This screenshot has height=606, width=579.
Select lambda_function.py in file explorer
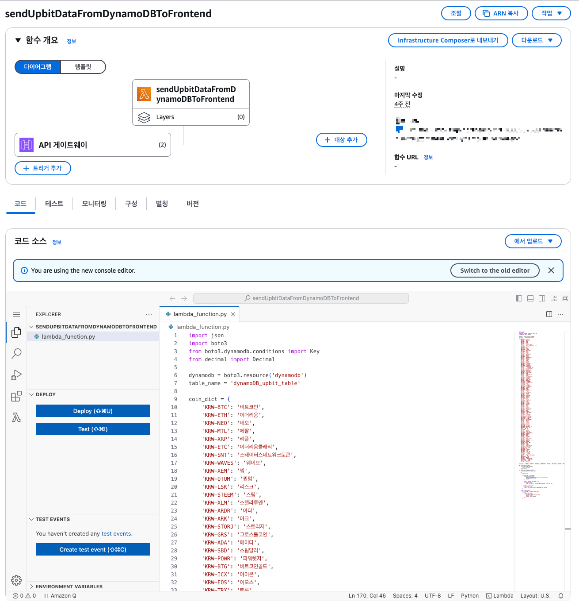point(93,337)
